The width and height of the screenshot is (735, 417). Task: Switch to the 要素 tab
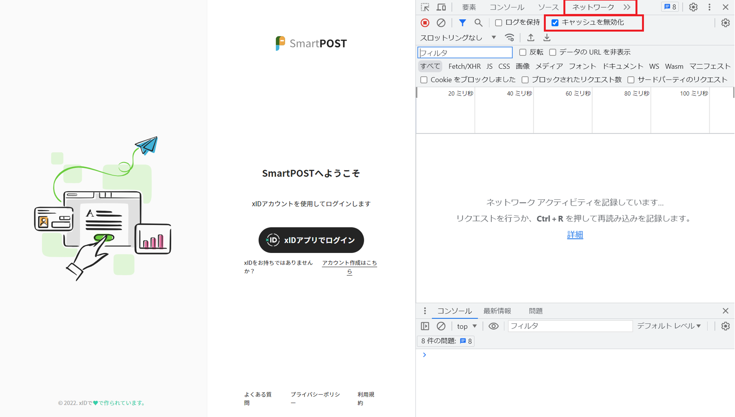tap(469, 7)
